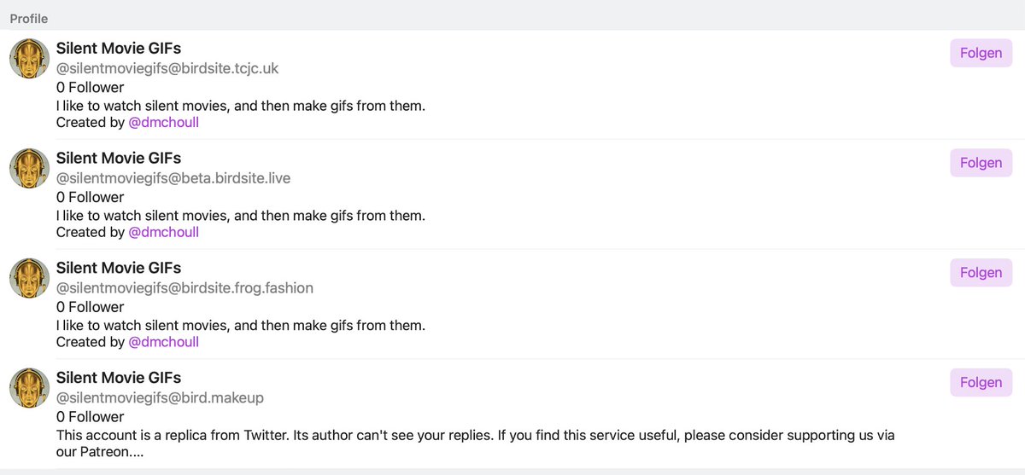Image resolution: width=1025 pixels, height=475 pixels.
Task: Open @dmchoull link in the third profile
Action: coord(163,343)
